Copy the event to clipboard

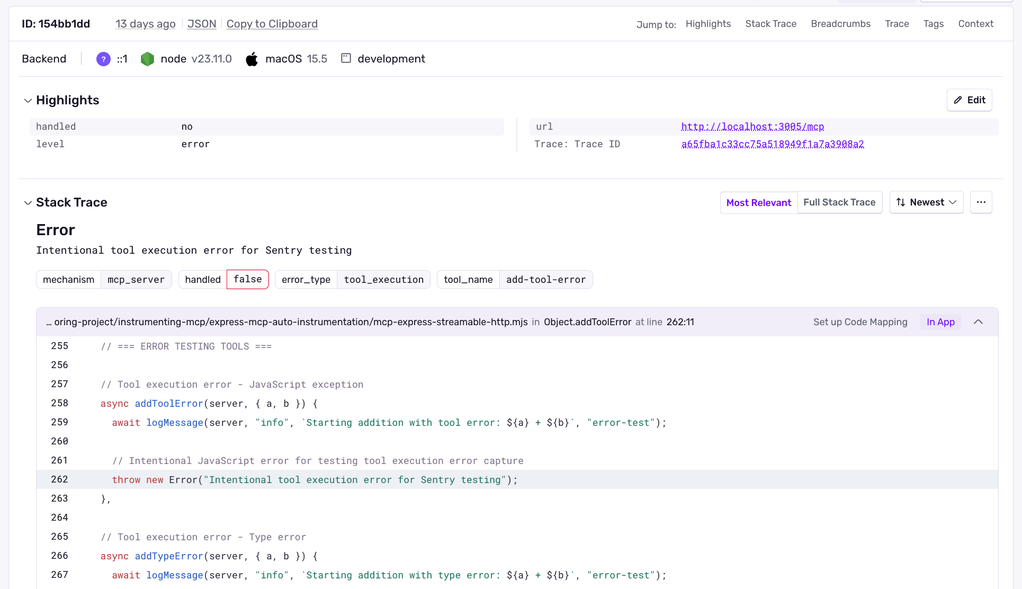click(x=272, y=24)
